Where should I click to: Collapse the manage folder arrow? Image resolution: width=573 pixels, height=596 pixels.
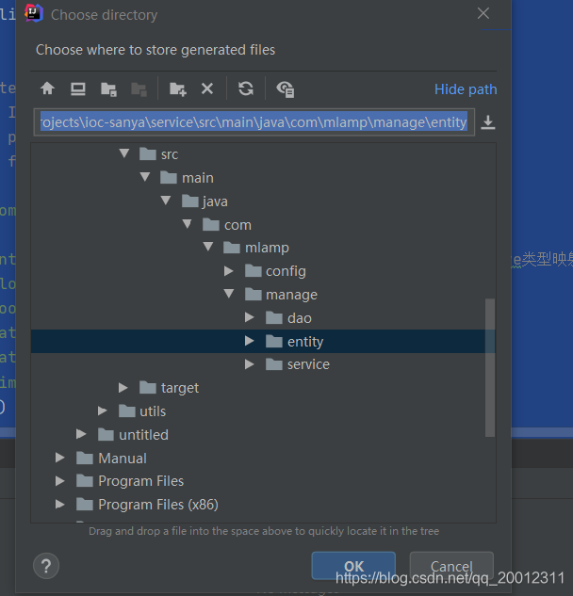tap(229, 294)
